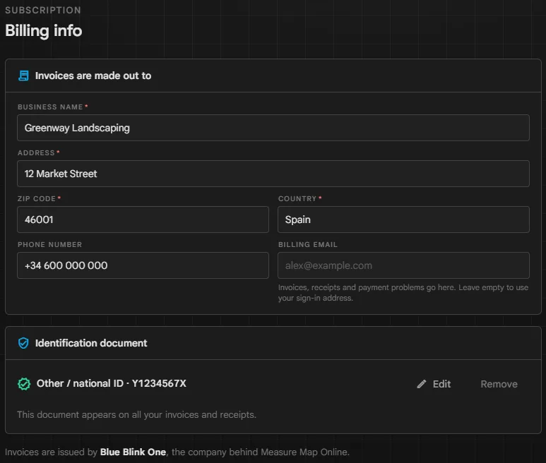Remove the identification document

499,384
